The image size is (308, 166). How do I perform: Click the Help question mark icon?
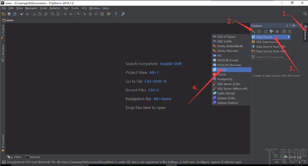[x=116, y=14]
